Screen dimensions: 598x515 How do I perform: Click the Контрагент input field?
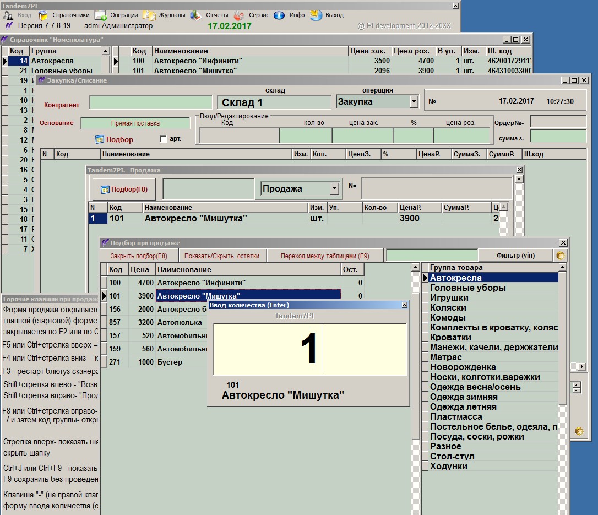pyautogui.click(x=151, y=102)
